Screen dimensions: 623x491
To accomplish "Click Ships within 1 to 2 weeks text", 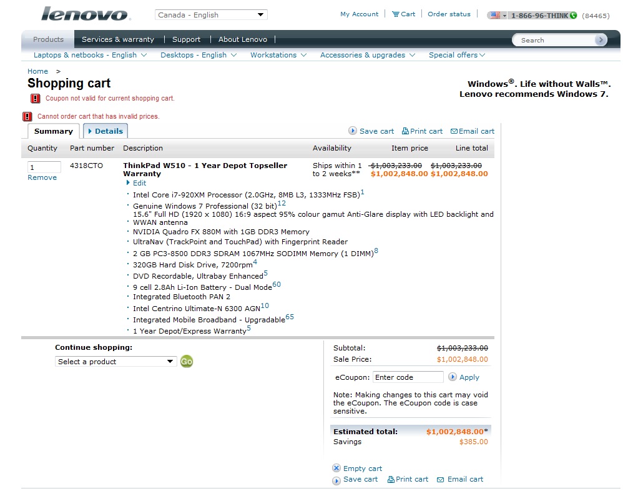I will click(337, 169).
